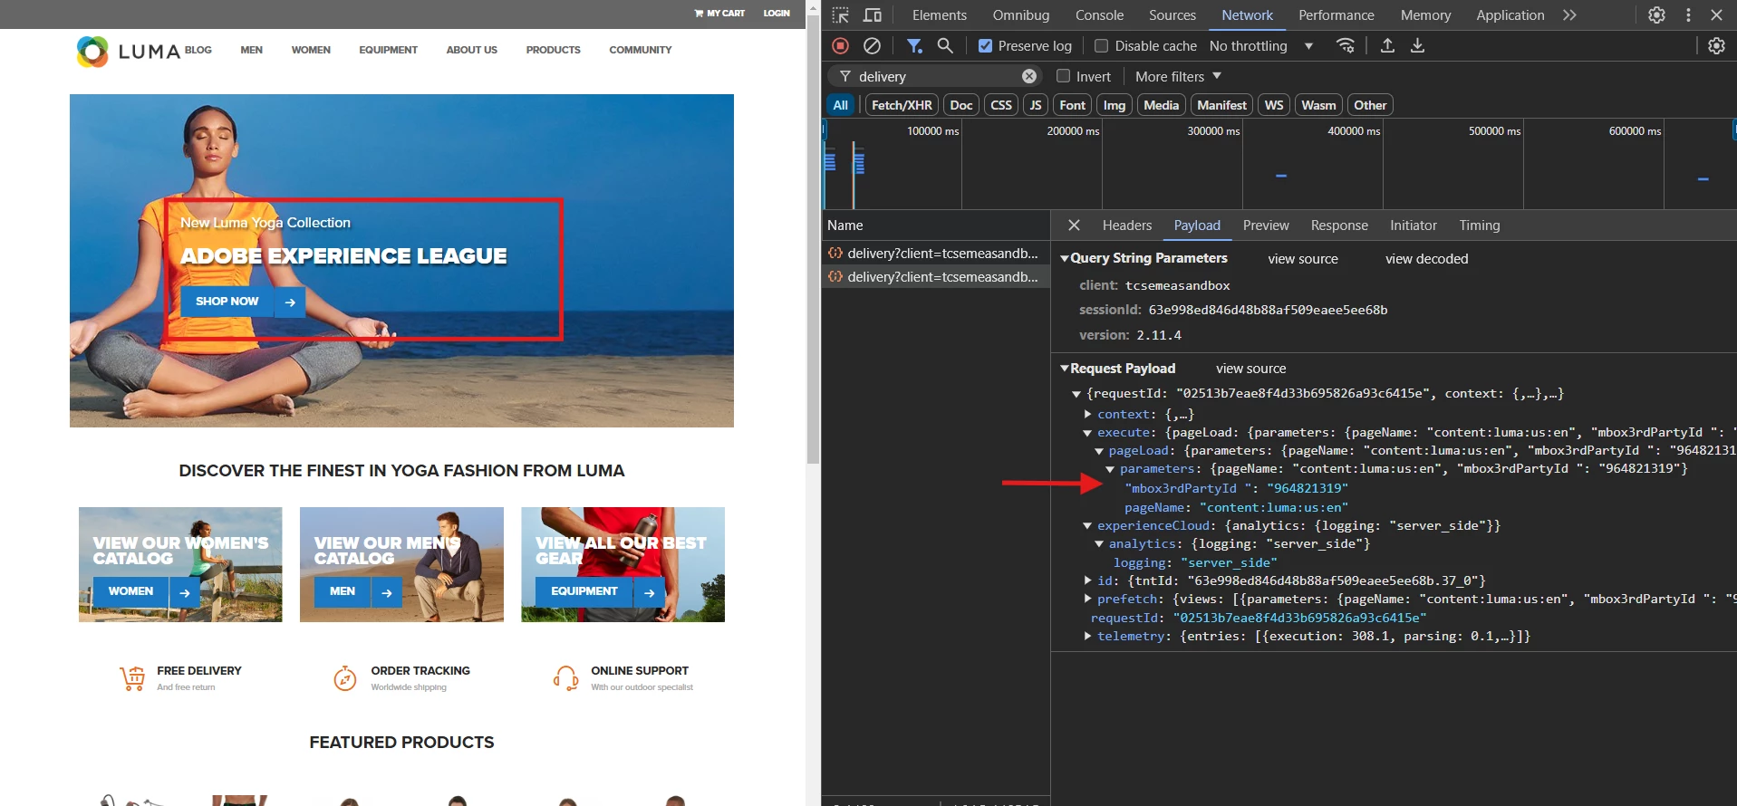Select the first delivery request row
Viewport: 1737px width, 806px height.
coord(935,254)
